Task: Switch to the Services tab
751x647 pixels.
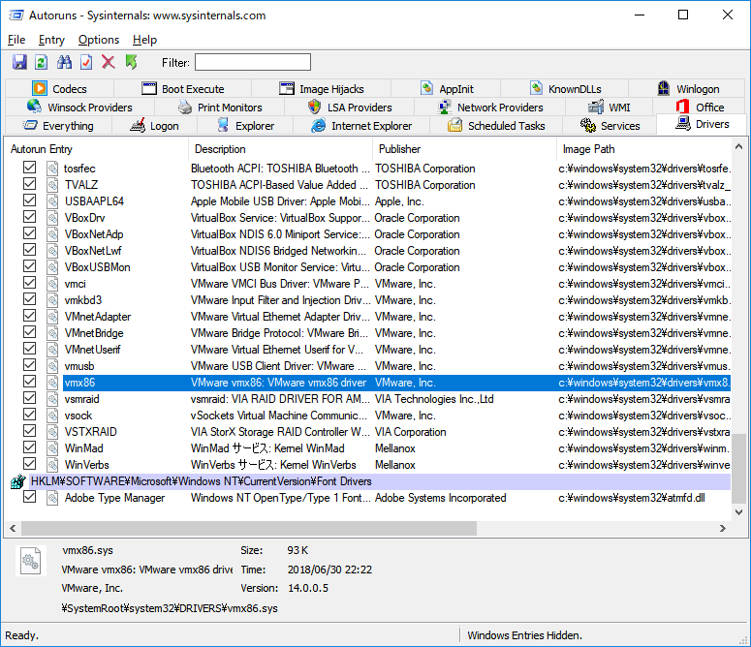Action: [610, 126]
